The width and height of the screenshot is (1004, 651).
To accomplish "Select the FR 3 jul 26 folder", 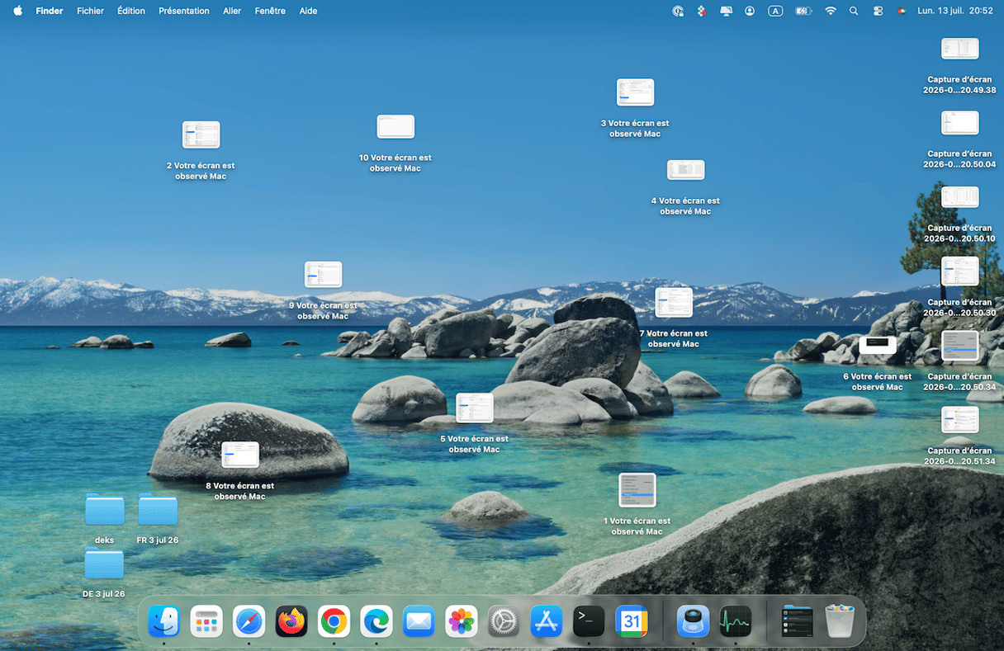I will pos(158,510).
